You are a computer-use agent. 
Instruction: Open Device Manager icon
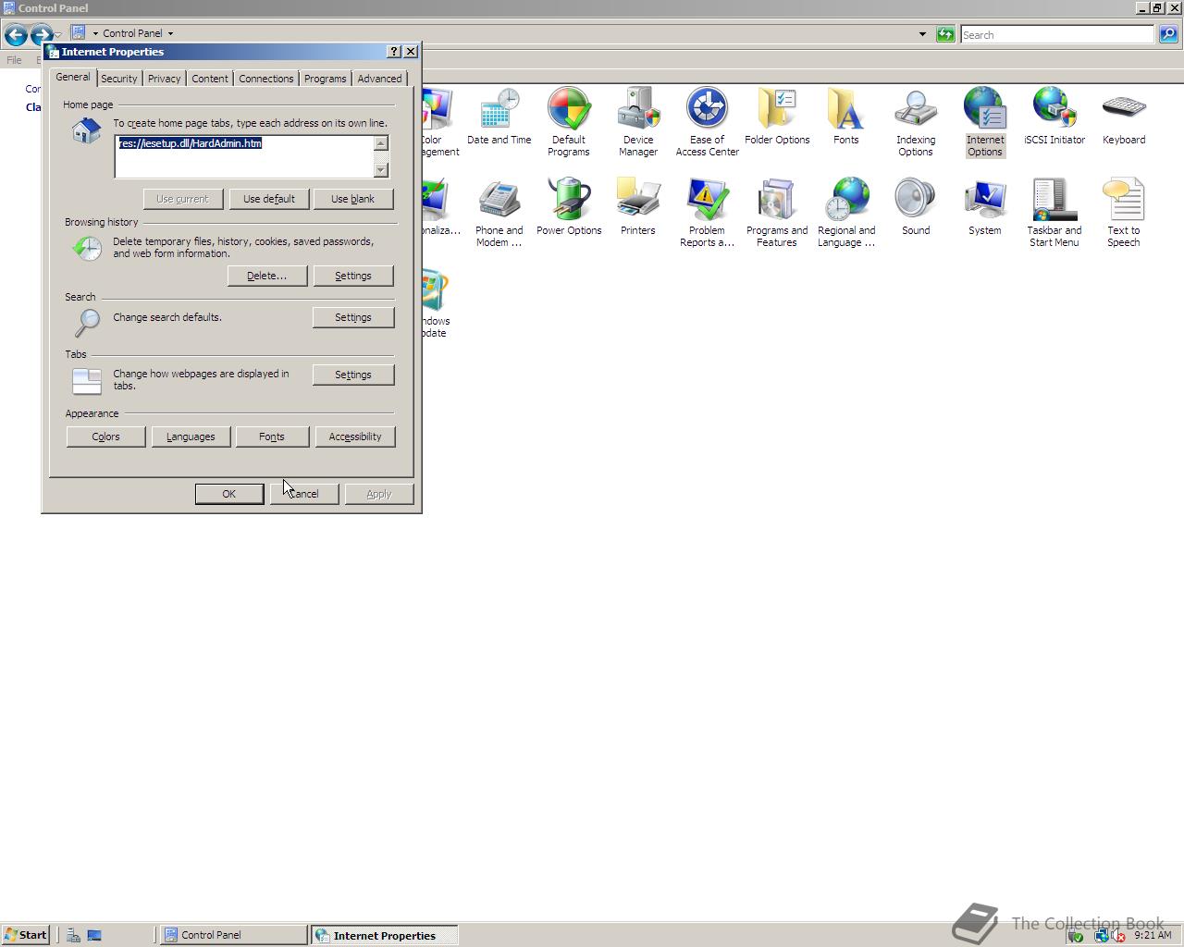click(638, 122)
